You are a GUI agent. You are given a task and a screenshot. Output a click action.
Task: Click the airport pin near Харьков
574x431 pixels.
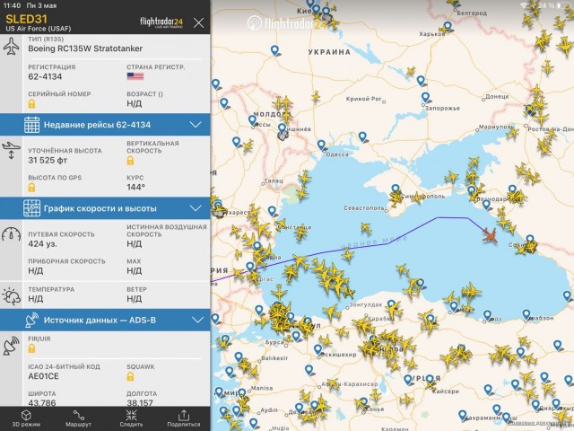coord(448,27)
